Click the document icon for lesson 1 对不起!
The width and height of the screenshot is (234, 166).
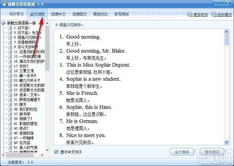10,28
